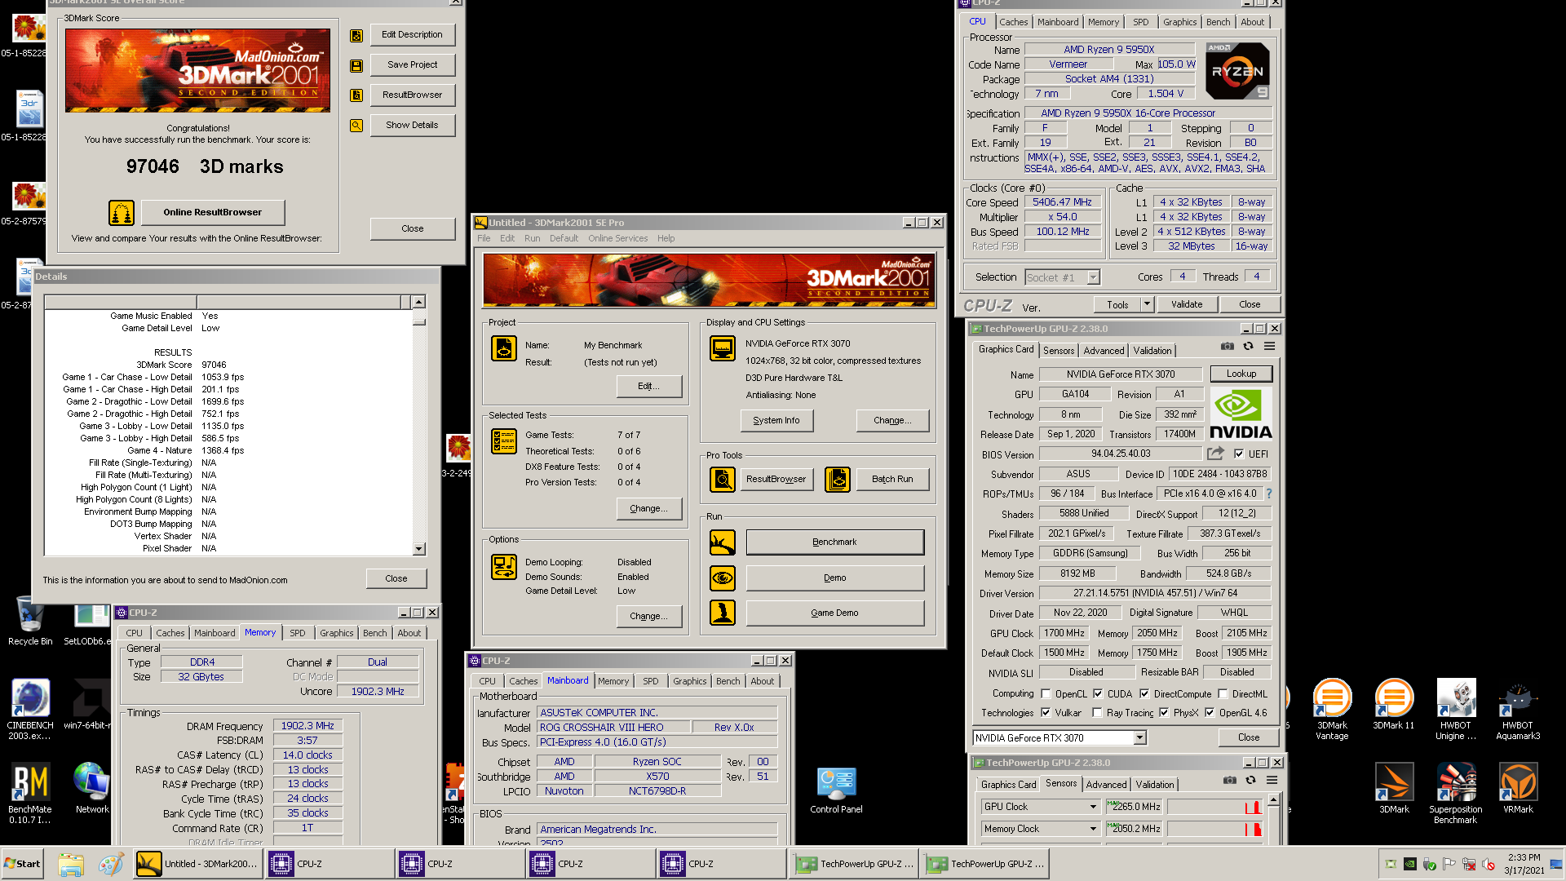1566x881 pixels.
Task: Click the Bus Interface question mark icon
Action: 1269,494
